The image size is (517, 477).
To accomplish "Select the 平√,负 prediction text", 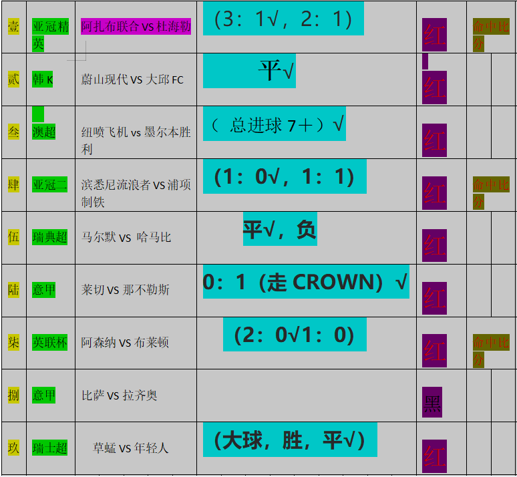I will point(279,230).
